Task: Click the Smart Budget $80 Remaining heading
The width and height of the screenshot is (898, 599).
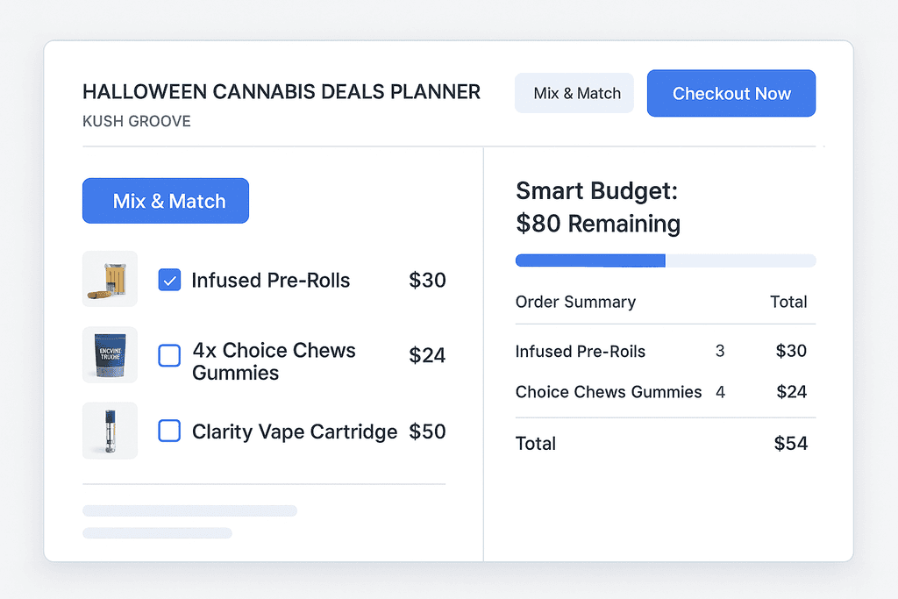Action: point(598,208)
